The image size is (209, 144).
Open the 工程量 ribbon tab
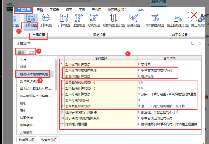54,10
